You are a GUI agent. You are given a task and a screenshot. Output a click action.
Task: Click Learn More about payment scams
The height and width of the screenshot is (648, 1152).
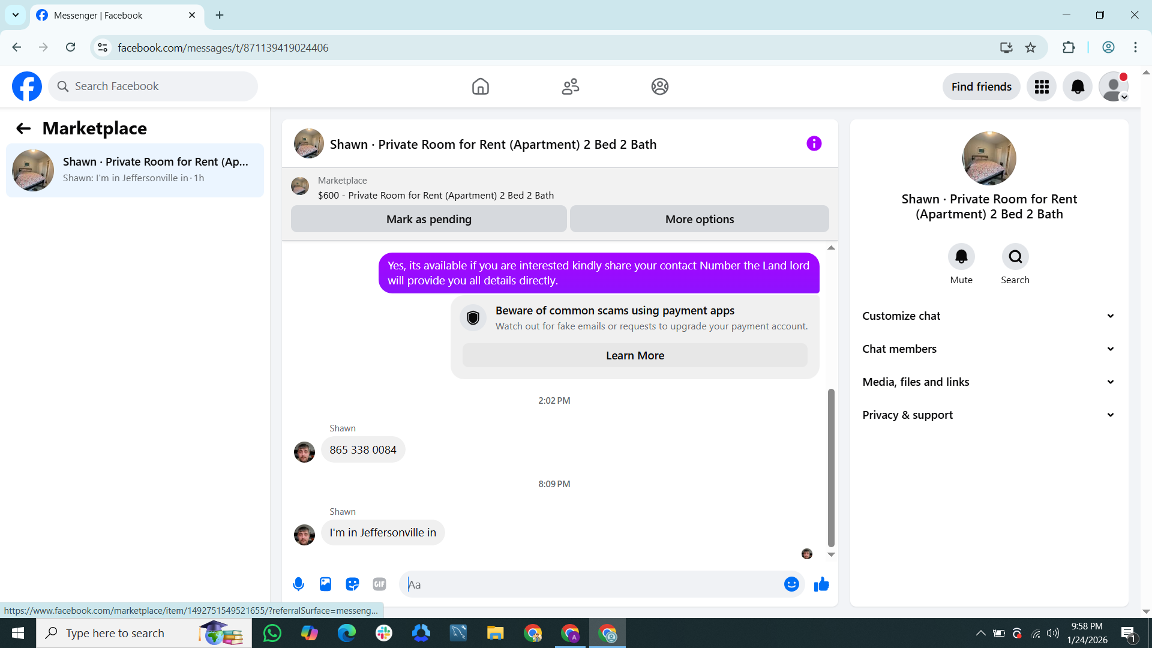pyautogui.click(x=635, y=356)
